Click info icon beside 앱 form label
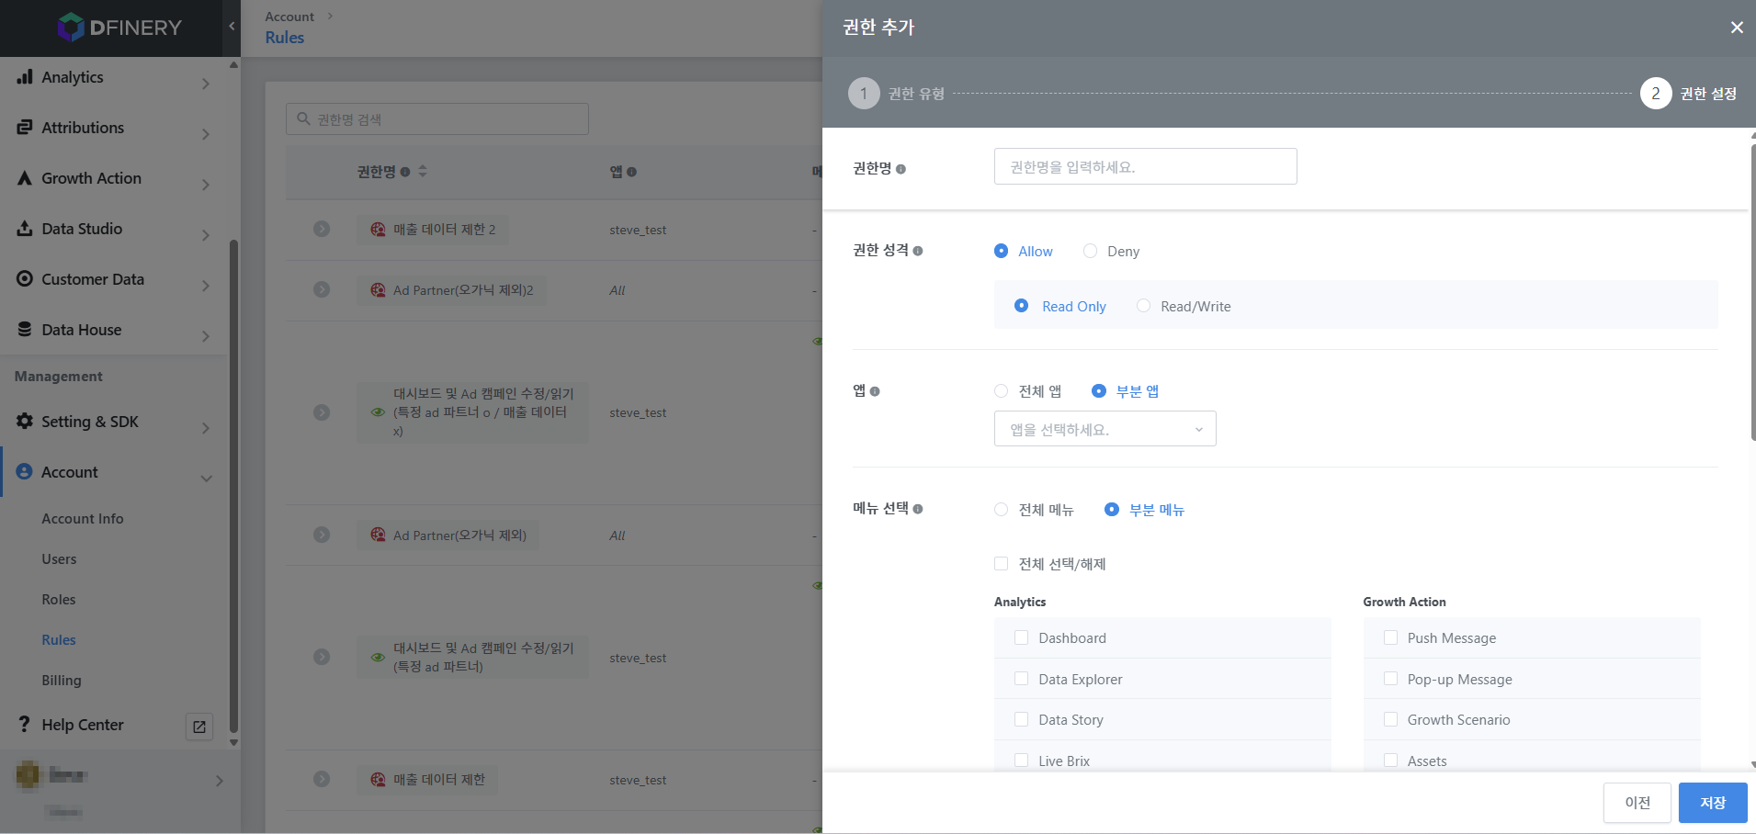Image resolution: width=1756 pixels, height=834 pixels. click(875, 391)
